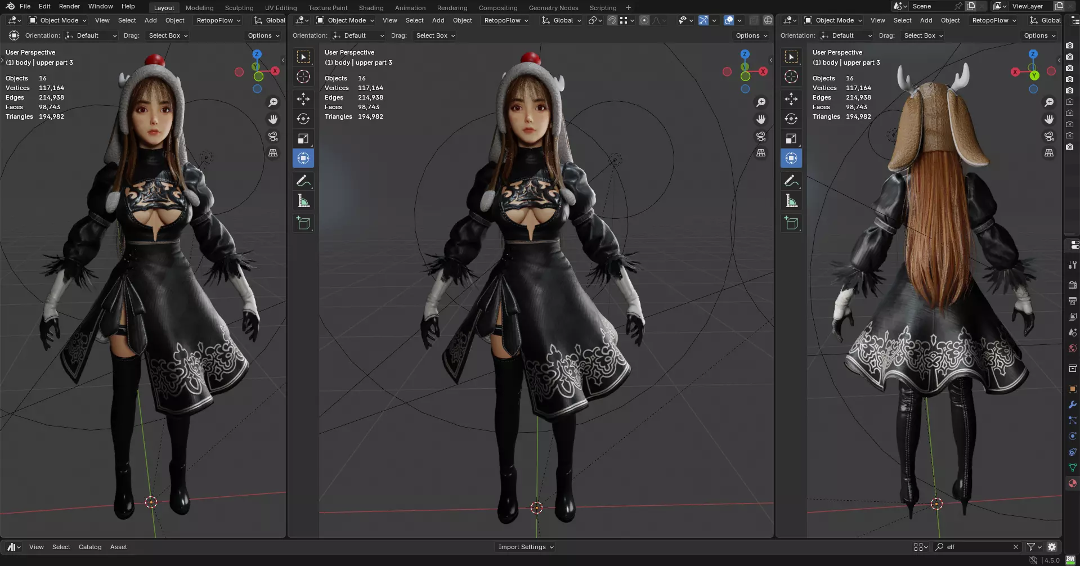This screenshot has width=1080, height=566.
Task: Switch to UV Editing workspace tab
Action: pyautogui.click(x=281, y=8)
